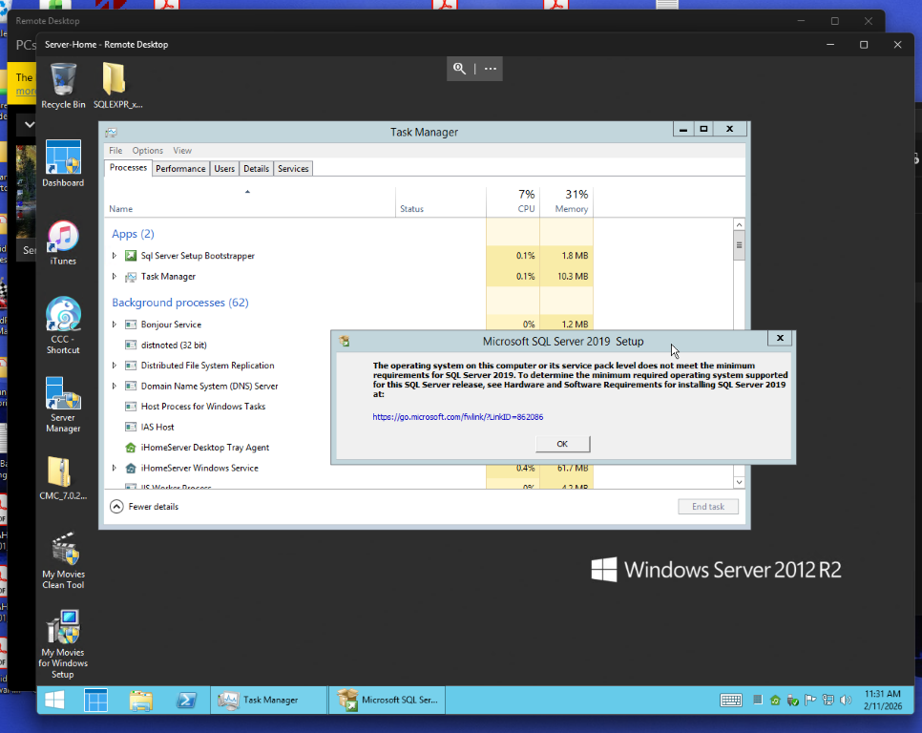Open File Explorer from taskbar

[141, 700]
